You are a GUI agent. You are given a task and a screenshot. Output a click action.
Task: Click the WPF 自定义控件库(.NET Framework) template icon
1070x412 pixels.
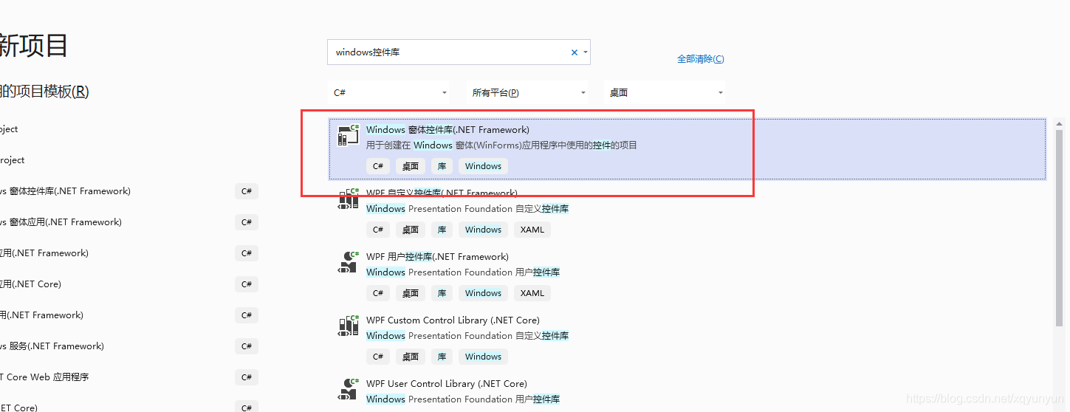coord(348,199)
